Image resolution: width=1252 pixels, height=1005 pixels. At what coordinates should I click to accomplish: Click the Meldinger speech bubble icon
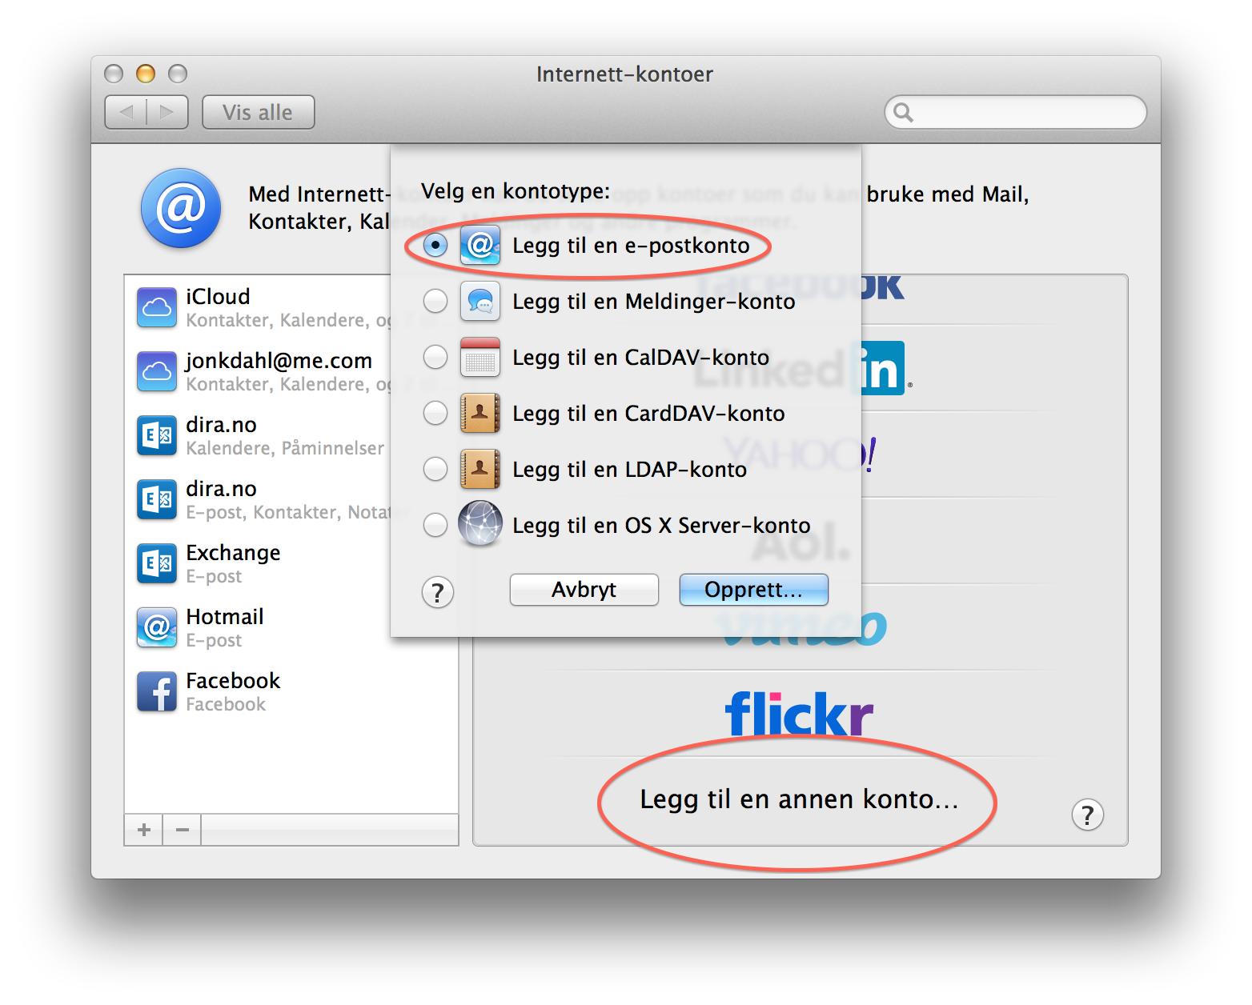(480, 301)
